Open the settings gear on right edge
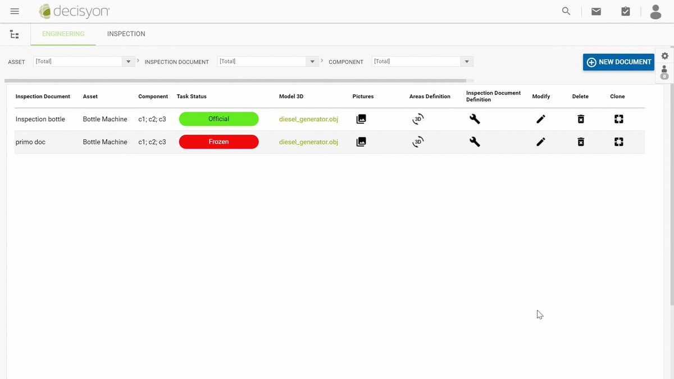 click(664, 56)
